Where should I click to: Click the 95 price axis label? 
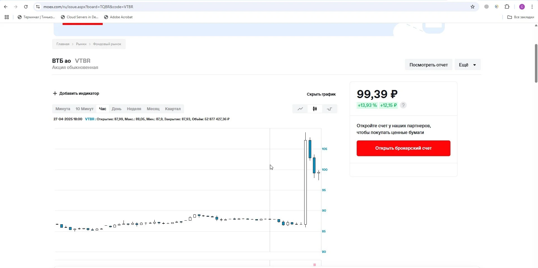point(324,190)
